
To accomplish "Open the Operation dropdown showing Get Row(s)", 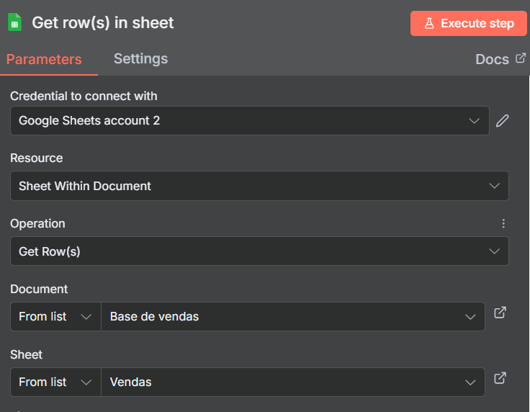I will click(259, 251).
